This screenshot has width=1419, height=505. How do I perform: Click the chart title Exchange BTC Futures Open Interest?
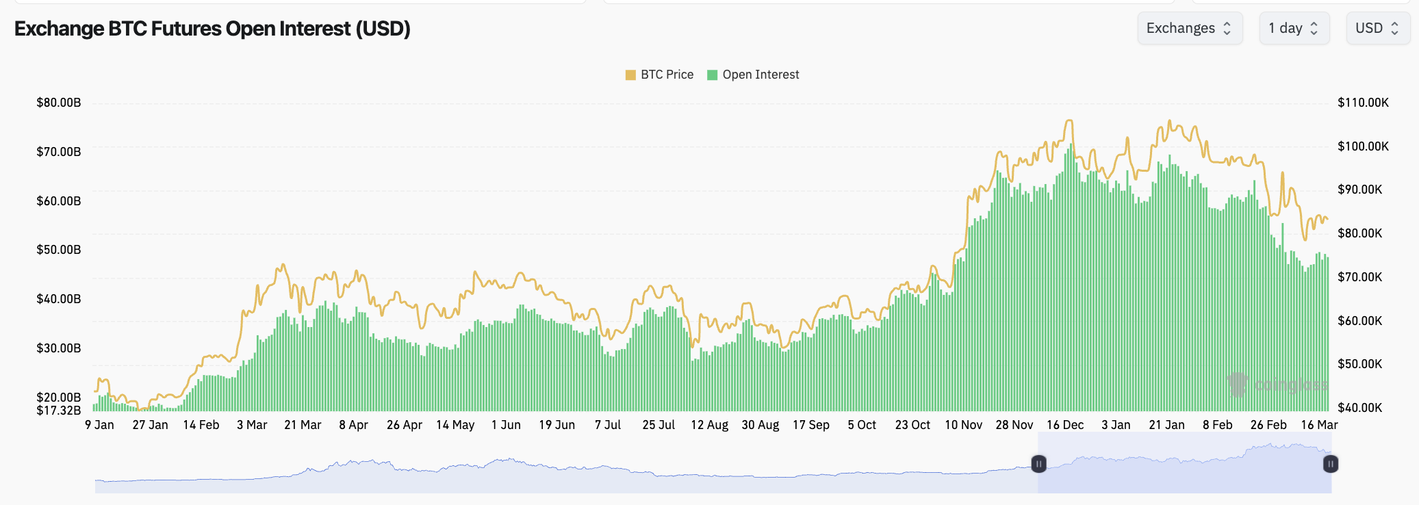[212, 29]
